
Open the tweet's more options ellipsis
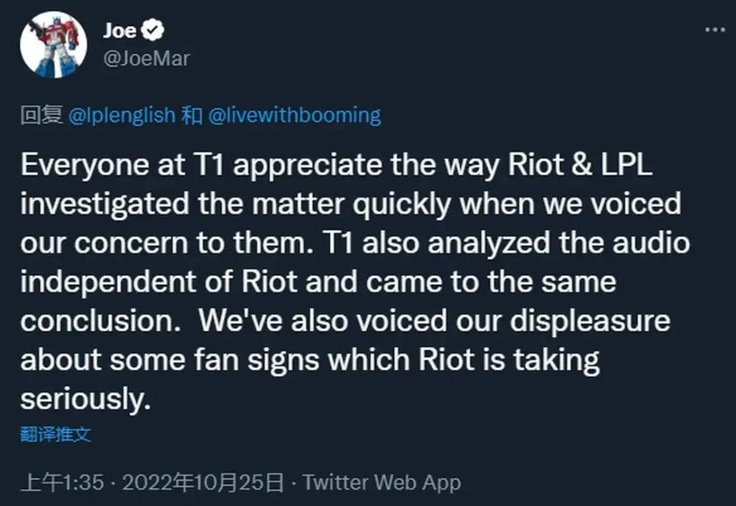click(x=715, y=30)
